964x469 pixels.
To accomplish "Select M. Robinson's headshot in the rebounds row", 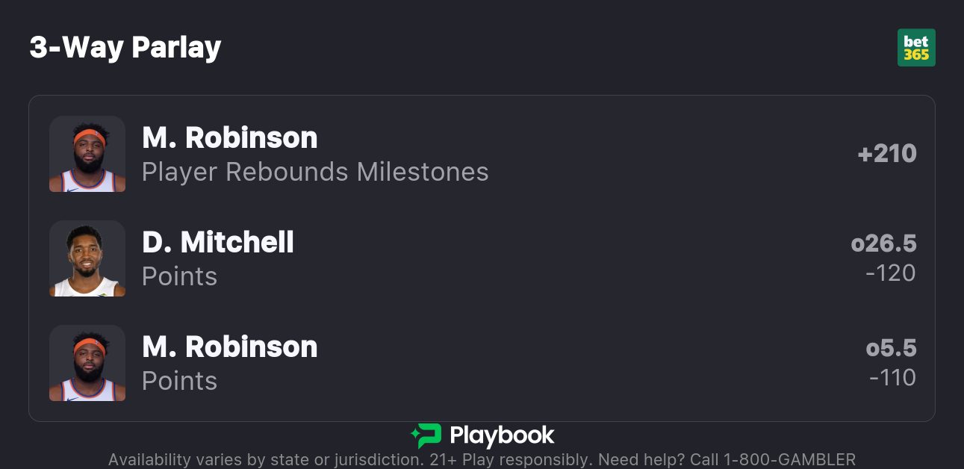I will pos(87,154).
